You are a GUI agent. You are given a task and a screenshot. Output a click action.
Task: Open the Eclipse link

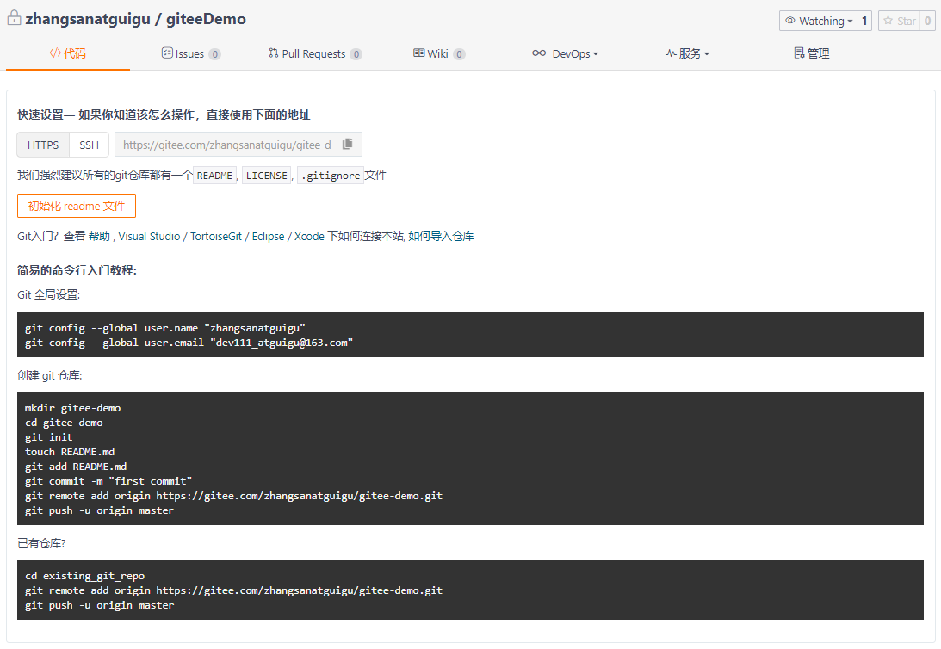click(268, 237)
